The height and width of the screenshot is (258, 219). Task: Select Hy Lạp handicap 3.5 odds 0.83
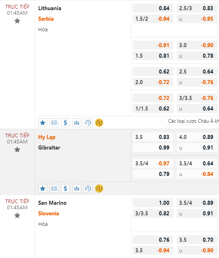[x=153, y=137]
